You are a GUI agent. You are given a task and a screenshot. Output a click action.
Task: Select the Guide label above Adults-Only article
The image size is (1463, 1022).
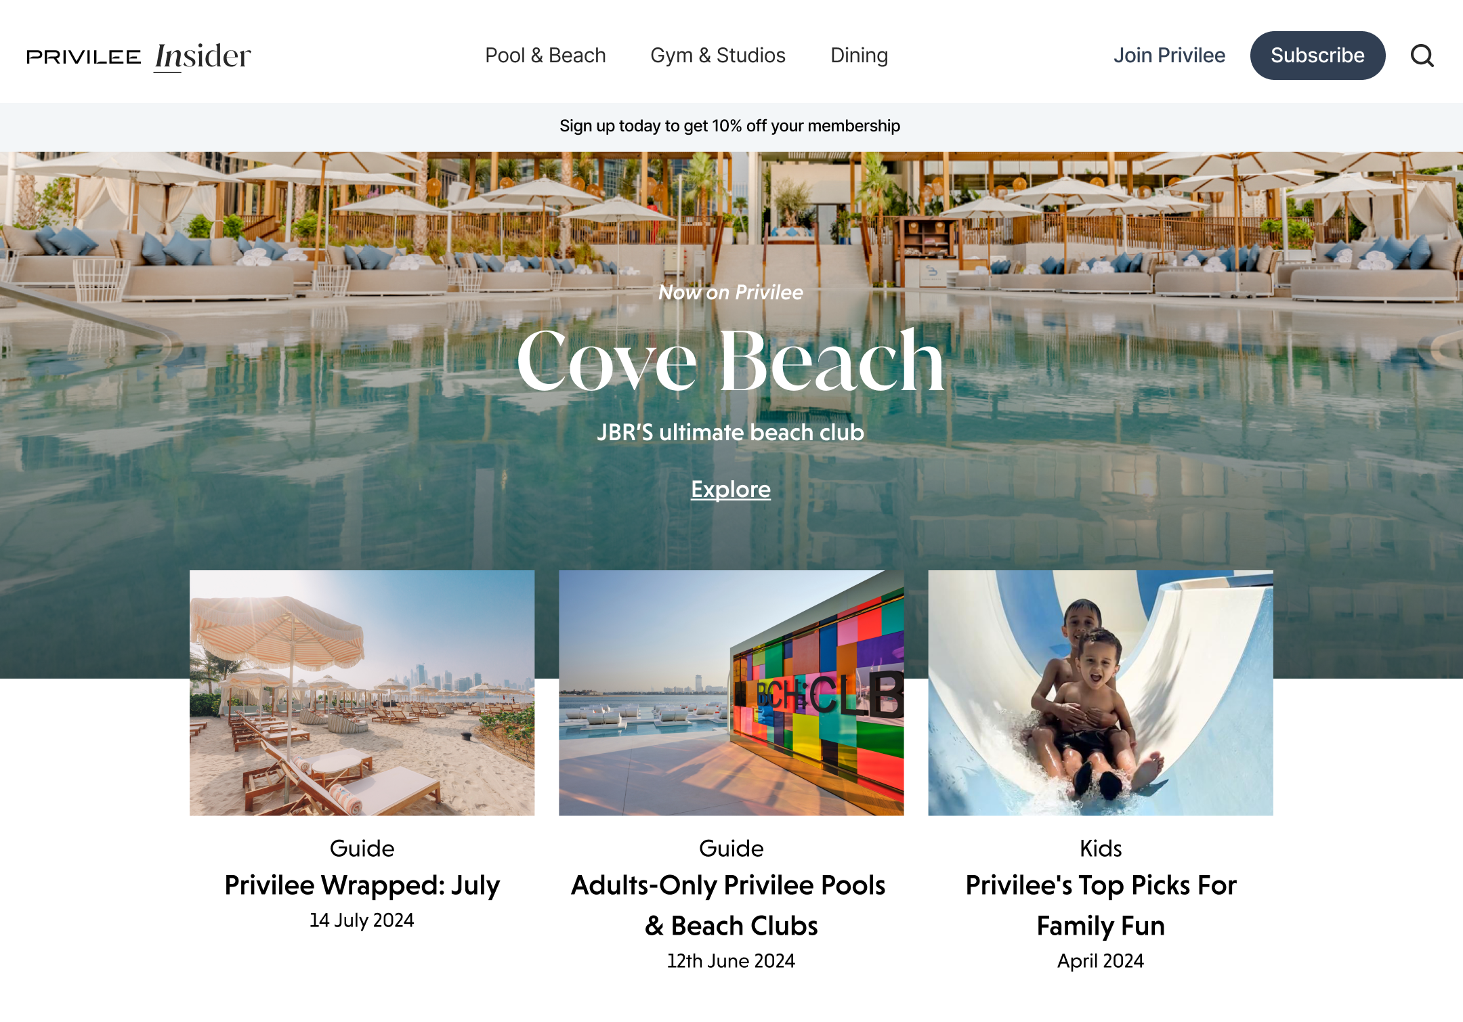pos(731,849)
